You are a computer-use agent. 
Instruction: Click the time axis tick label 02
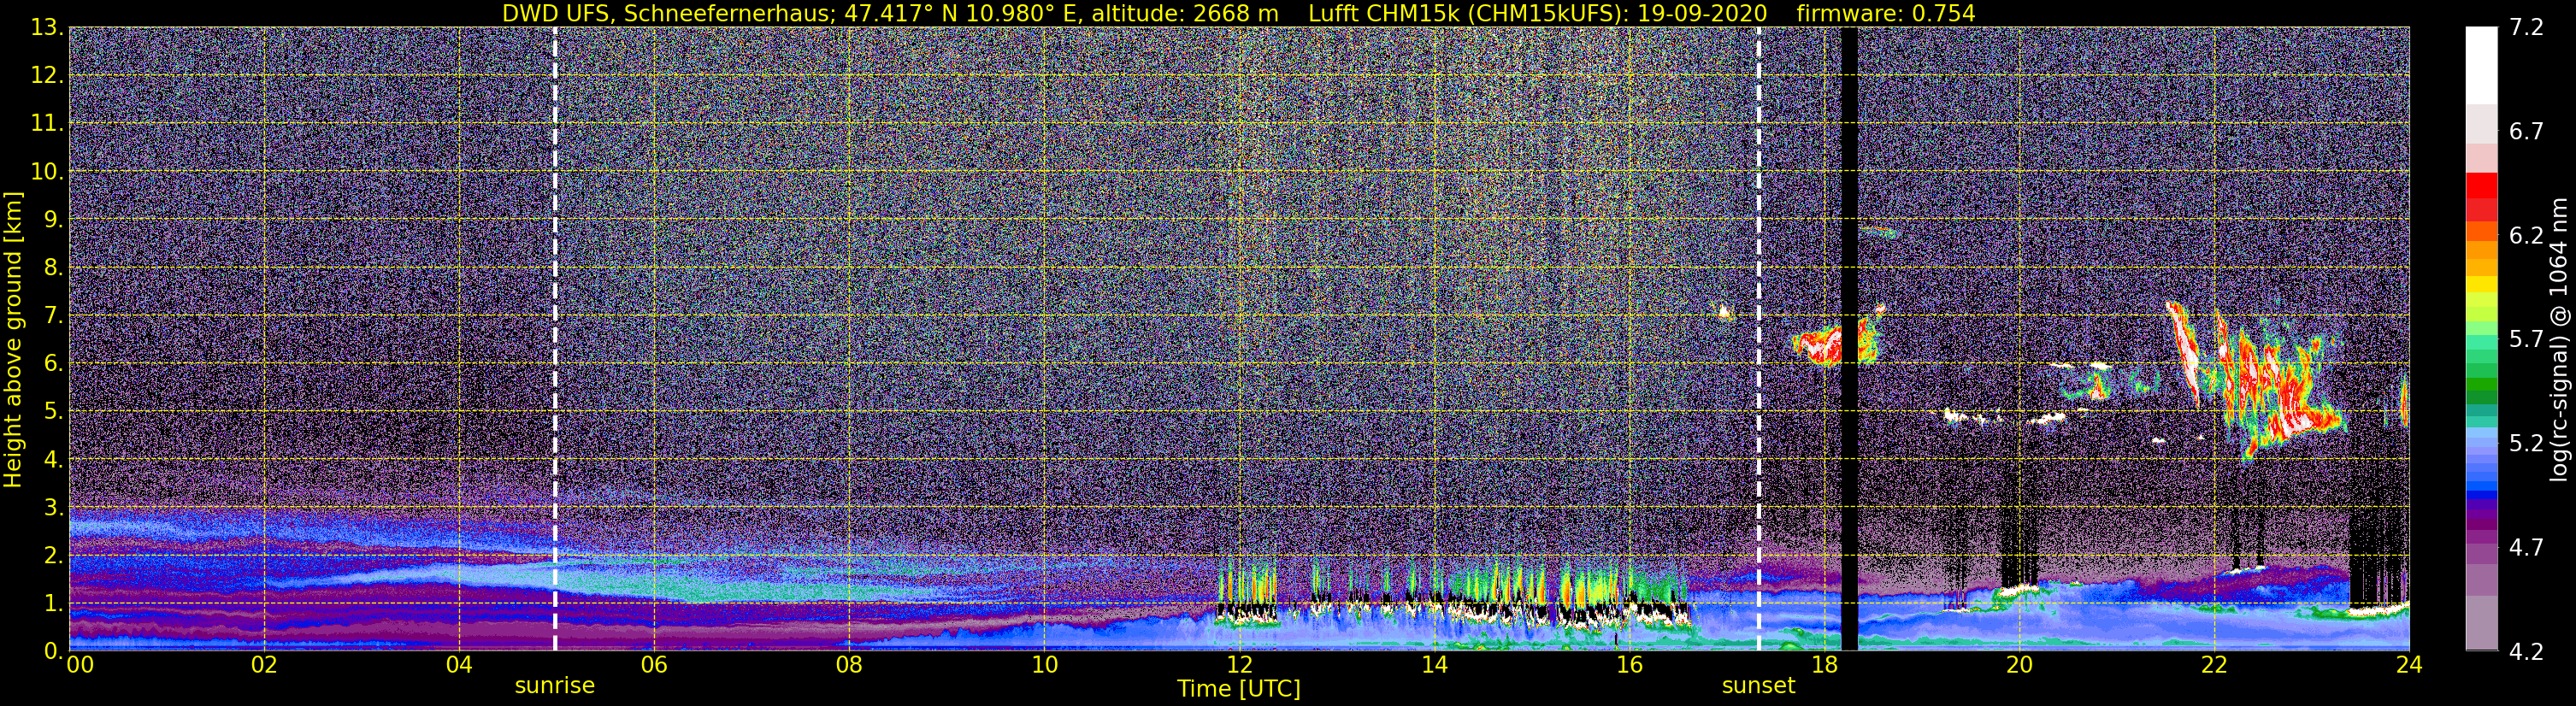tap(263, 665)
